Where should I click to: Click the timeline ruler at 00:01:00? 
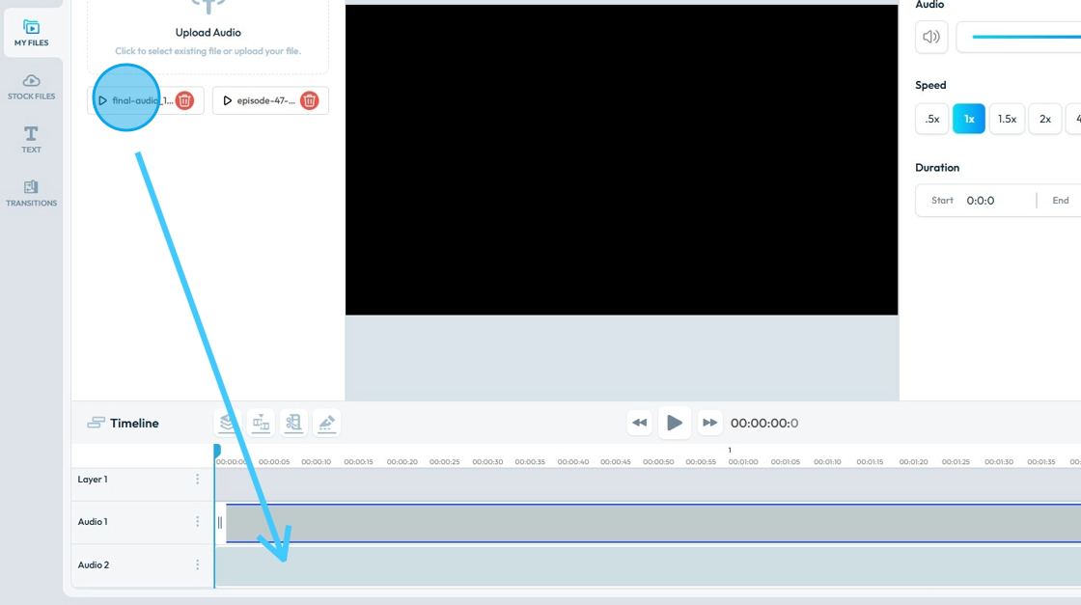point(743,461)
